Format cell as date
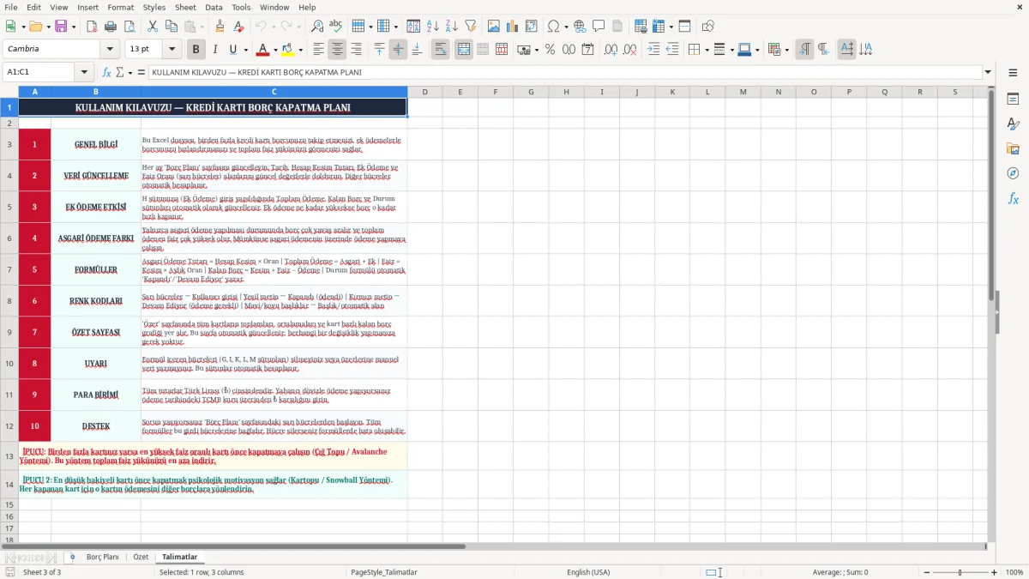This screenshot has width=1029, height=579. 587,50
